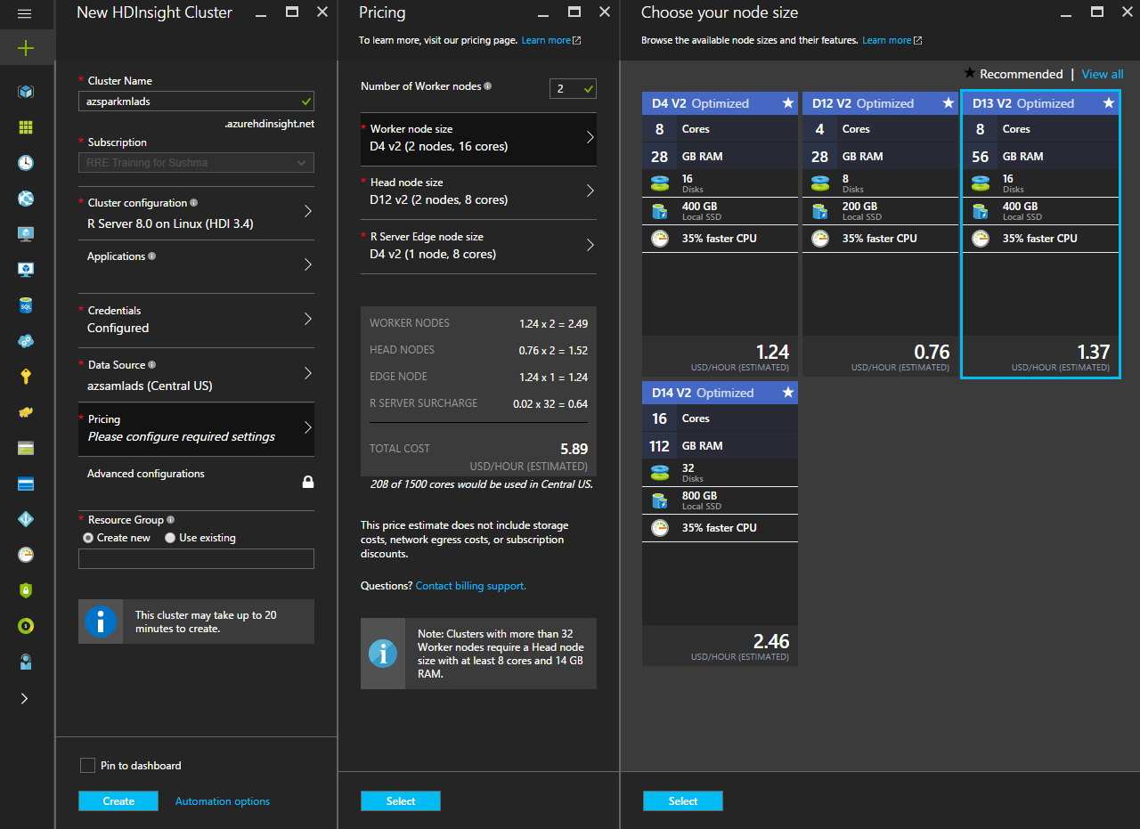The height and width of the screenshot is (829, 1140).
Task: Select the D12 V2 Optimized node card
Action: pos(880,232)
